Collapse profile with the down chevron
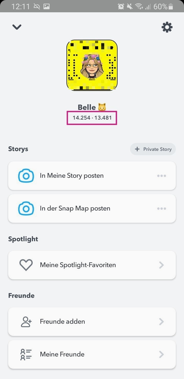 click(x=17, y=27)
